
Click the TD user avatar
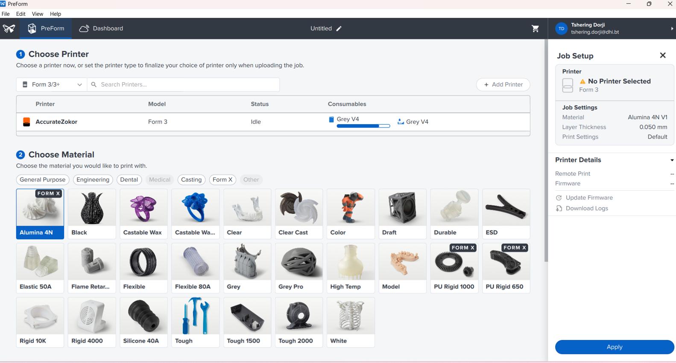pos(561,29)
